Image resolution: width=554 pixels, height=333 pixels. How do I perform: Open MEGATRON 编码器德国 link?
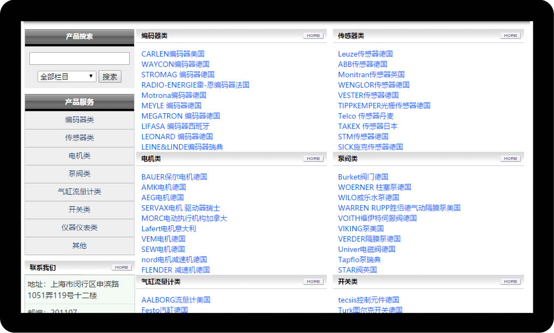tap(180, 116)
